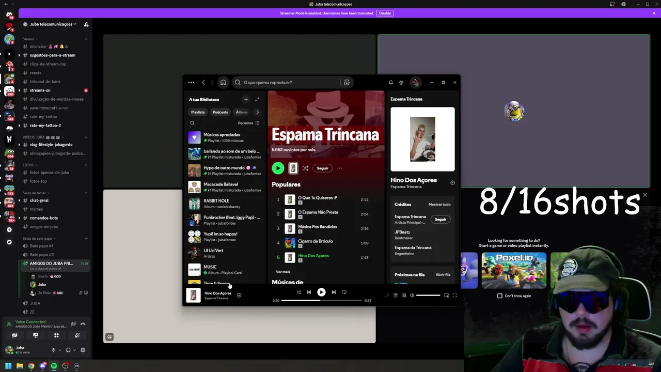Open more options for Espama Trincana artist
Image resolution: width=661 pixels, height=372 pixels.
pyautogui.click(x=340, y=168)
